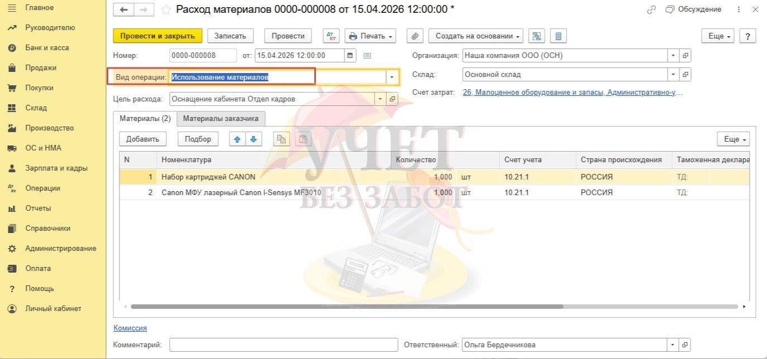Image resolution: width=767 pixels, height=359 pixels.
Task: Go back with the left arrow button
Action: click(124, 9)
